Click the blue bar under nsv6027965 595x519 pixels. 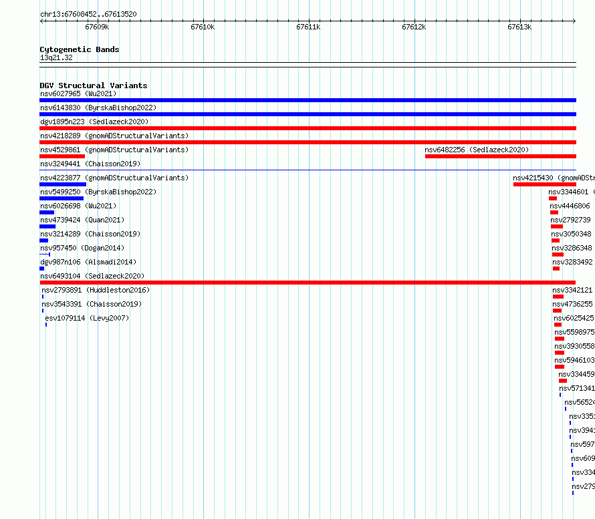(x=308, y=100)
